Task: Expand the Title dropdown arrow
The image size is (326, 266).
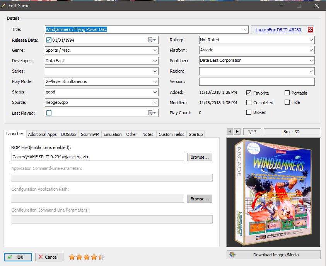Action: tap(245, 29)
